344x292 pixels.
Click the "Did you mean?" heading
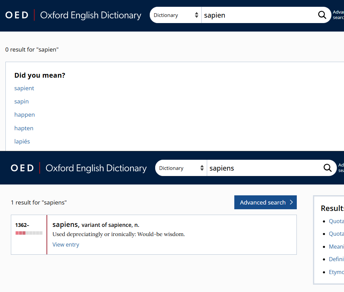point(40,75)
